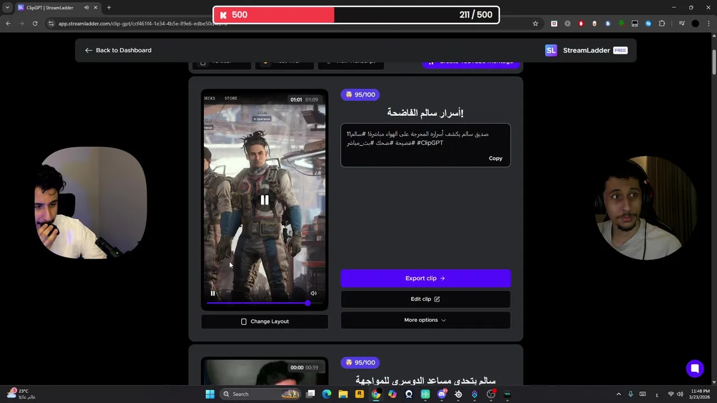The image size is (717, 403).
Task: Click the StreamLadder SL logo icon
Action: (551, 50)
